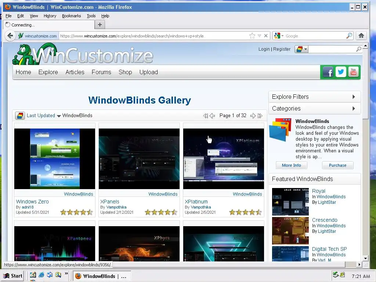Click the Register link
This screenshot has width=376, height=282.
coord(282,49)
